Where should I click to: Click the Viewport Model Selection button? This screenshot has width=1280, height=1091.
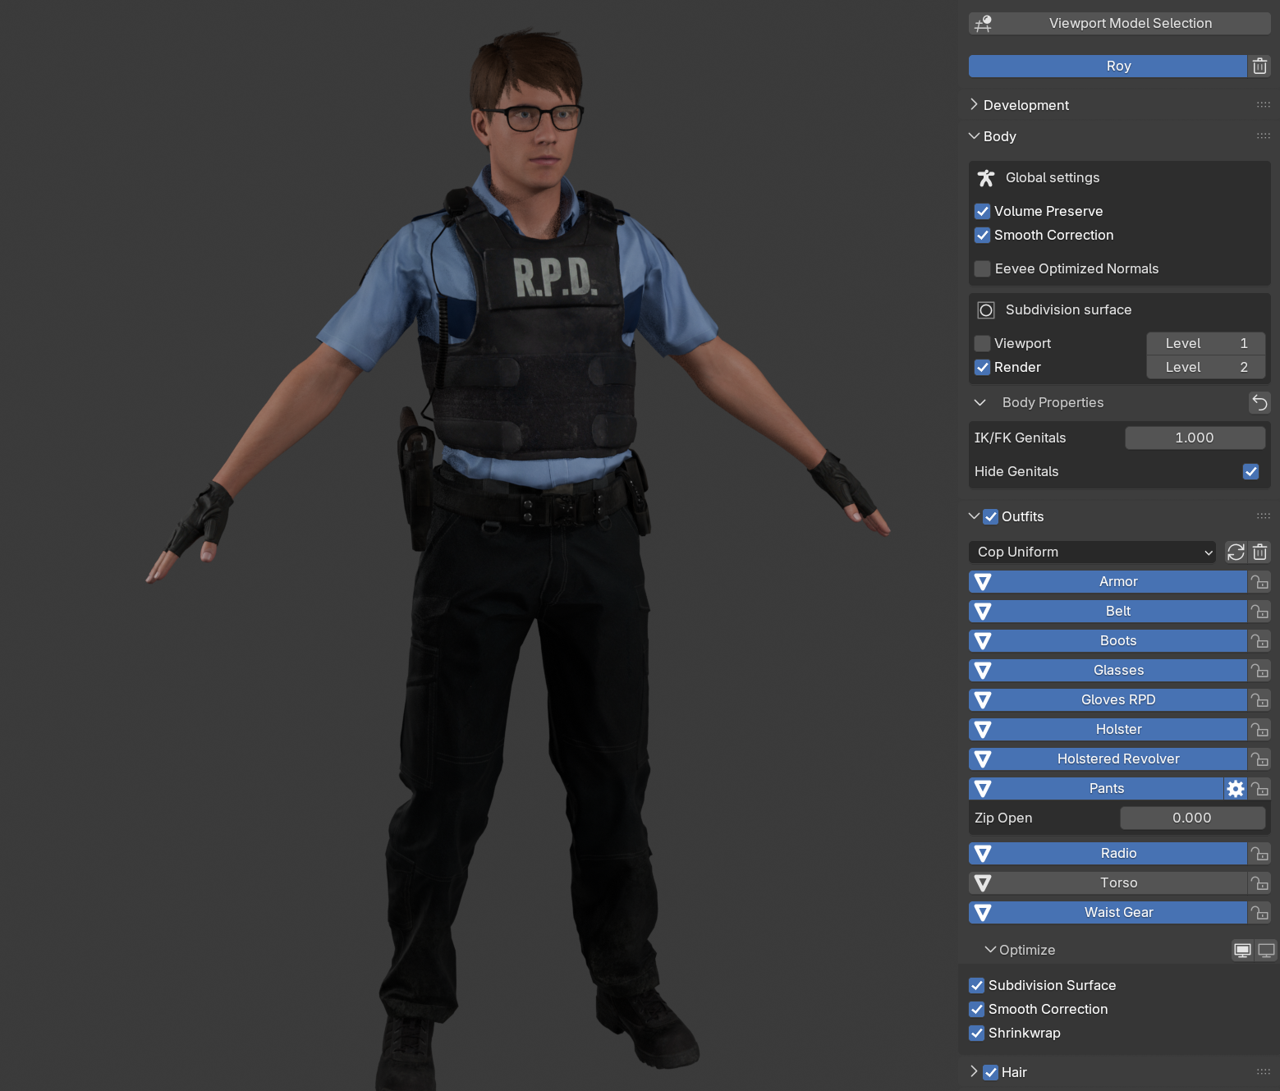(x=1119, y=23)
